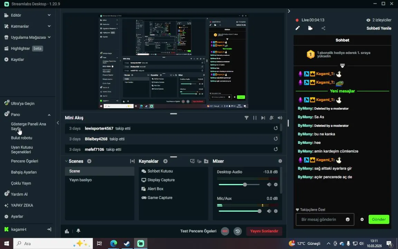Open the Mini Akış filter icon
The height and width of the screenshot is (249, 398).
pyautogui.click(x=246, y=118)
